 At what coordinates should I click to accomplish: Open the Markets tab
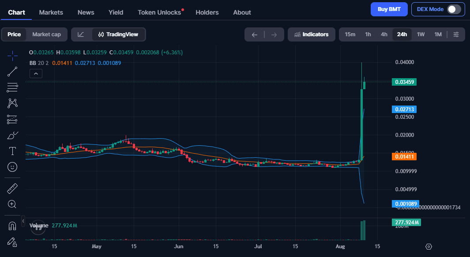pyautogui.click(x=51, y=12)
